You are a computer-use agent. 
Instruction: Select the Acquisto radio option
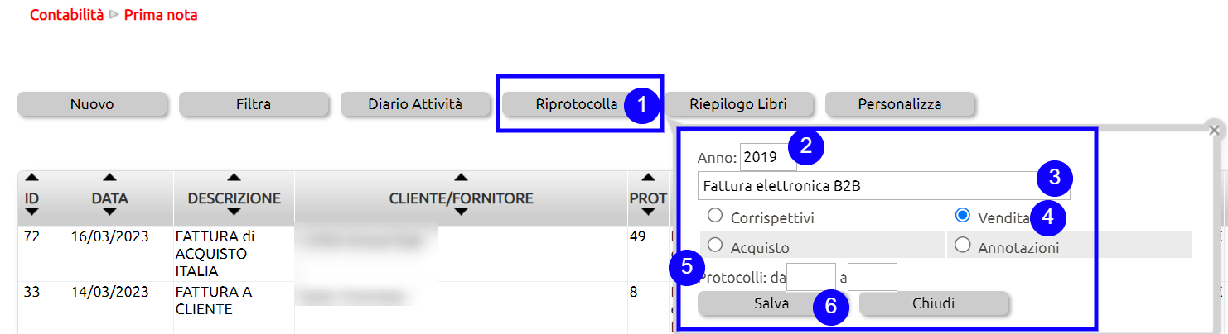(716, 245)
